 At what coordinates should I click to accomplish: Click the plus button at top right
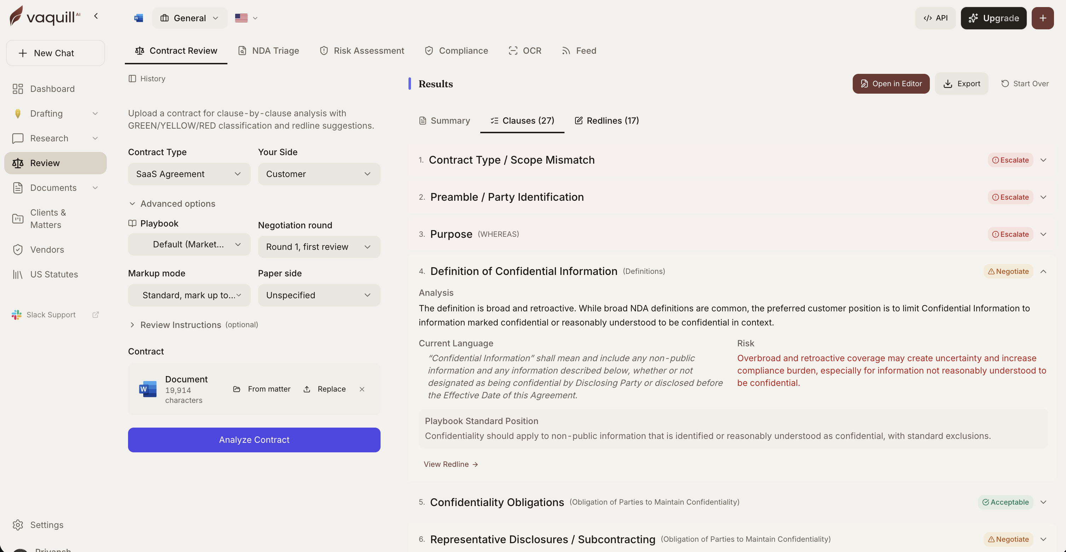(x=1042, y=18)
